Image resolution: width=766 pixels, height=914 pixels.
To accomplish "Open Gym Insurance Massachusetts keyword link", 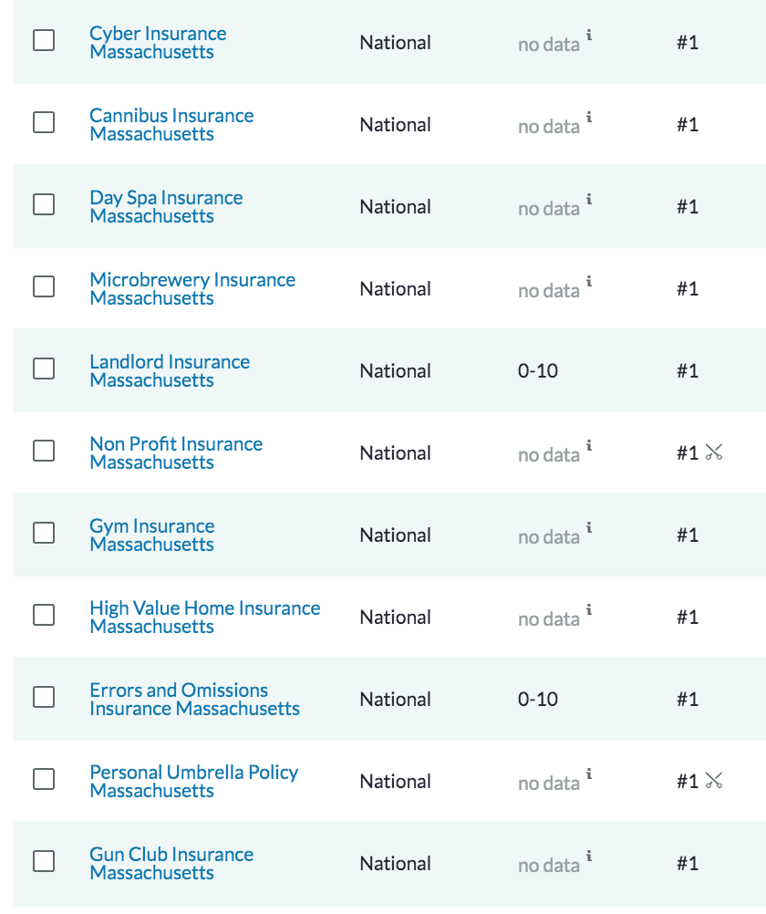I will point(151,535).
